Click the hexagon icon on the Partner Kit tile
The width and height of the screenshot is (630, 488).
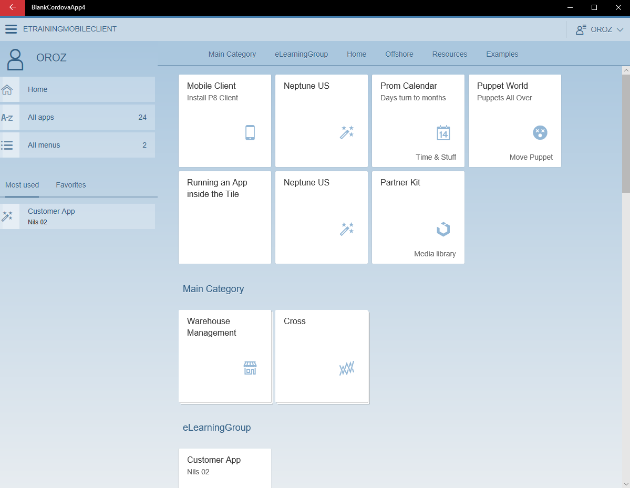pos(443,229)
